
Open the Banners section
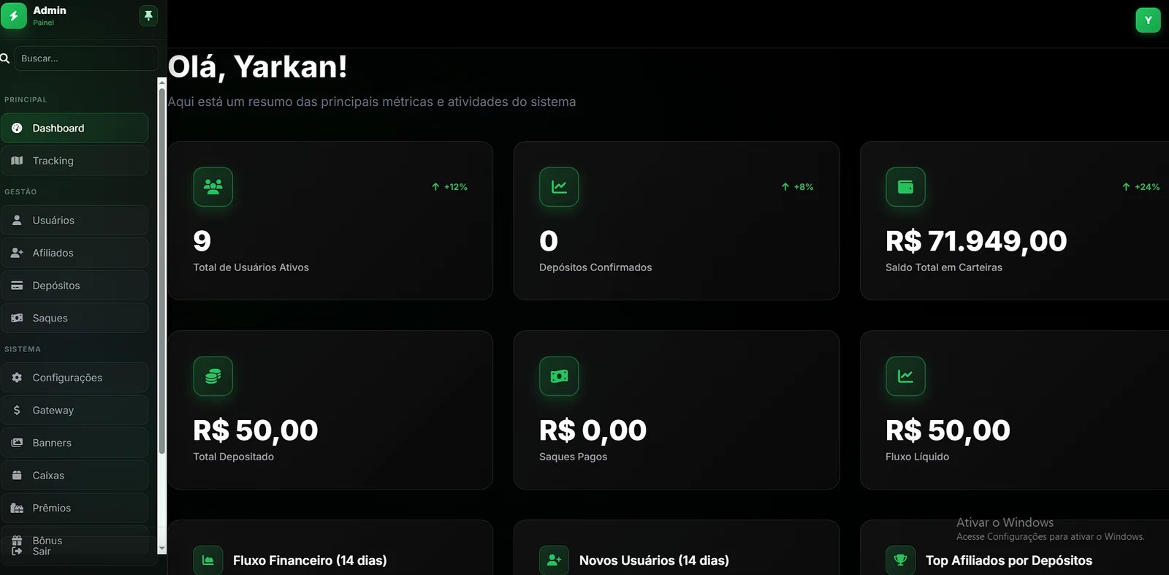coord(75,443)
